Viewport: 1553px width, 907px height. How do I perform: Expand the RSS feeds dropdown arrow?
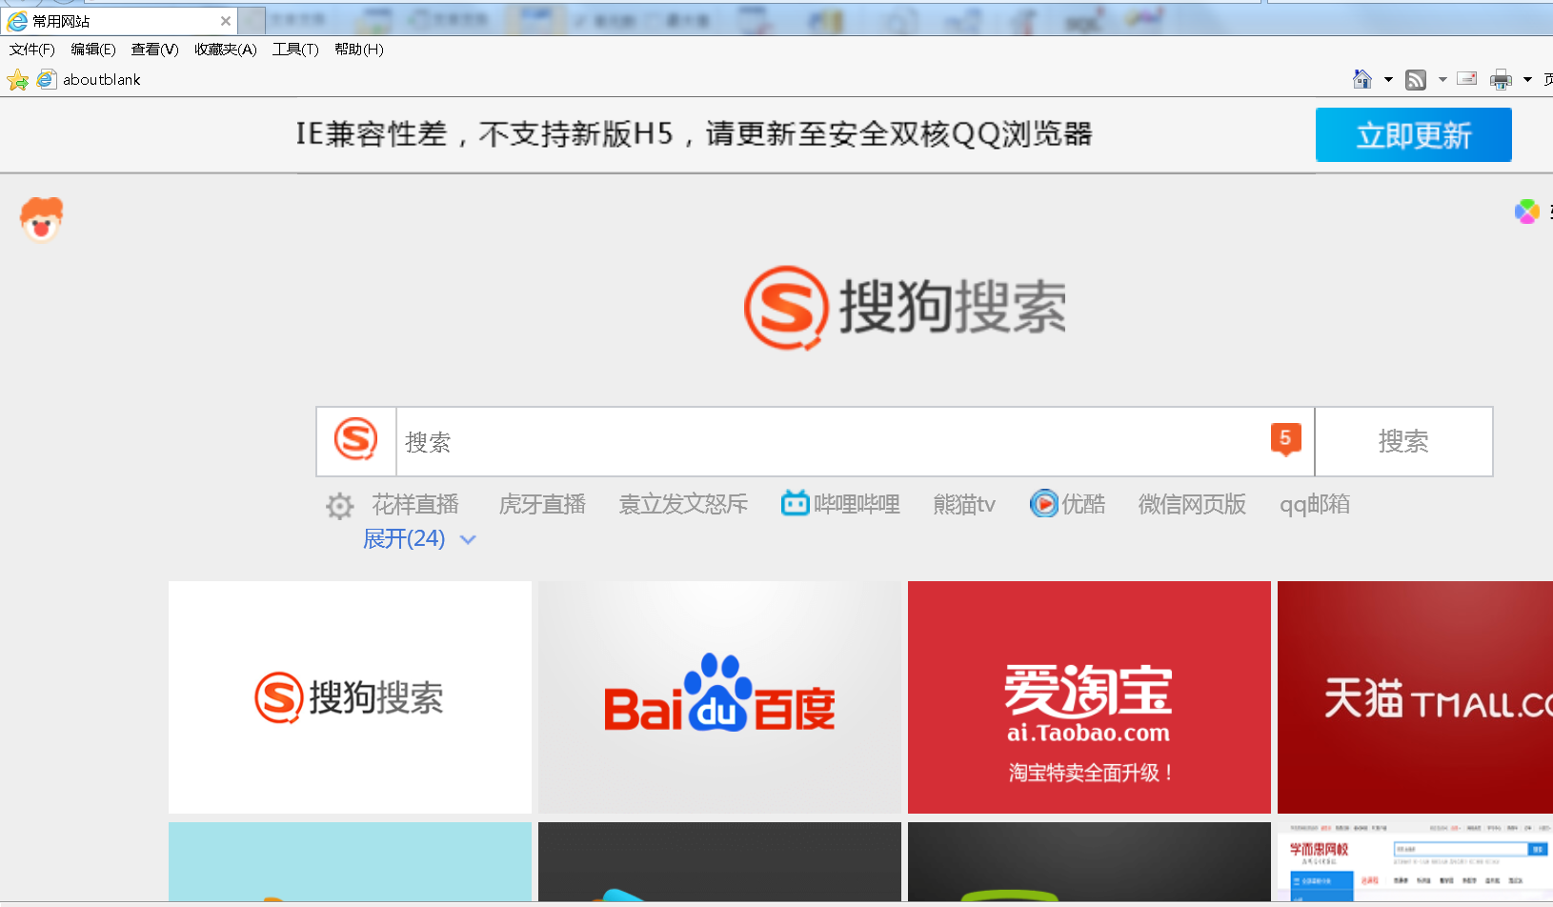pos(1442,79)
